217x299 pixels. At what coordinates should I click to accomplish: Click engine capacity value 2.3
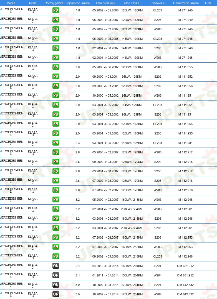[77, 143]
